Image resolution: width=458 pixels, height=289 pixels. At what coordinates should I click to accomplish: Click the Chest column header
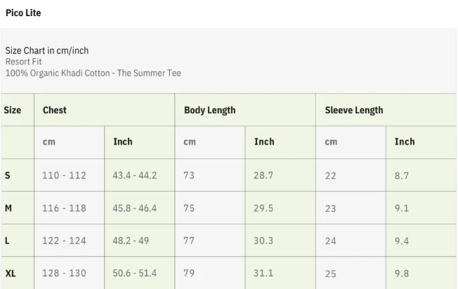click(55, 110)
